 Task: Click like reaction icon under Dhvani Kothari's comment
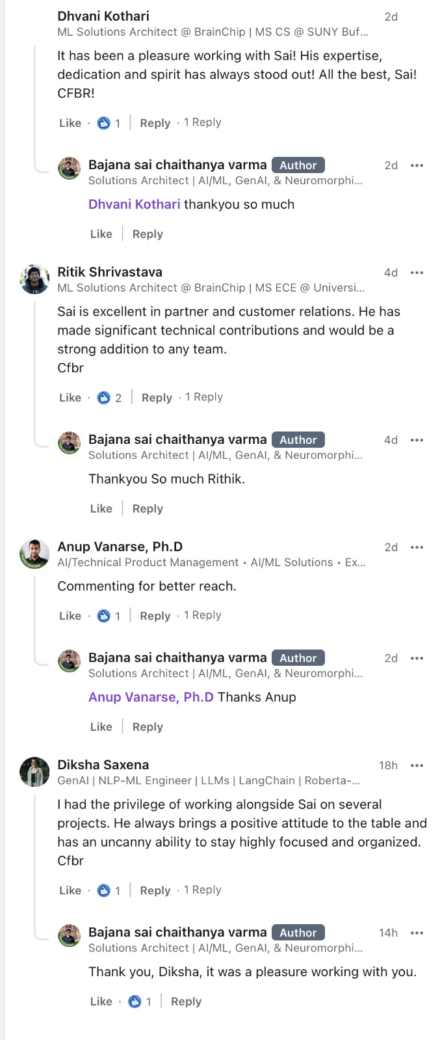103,123
